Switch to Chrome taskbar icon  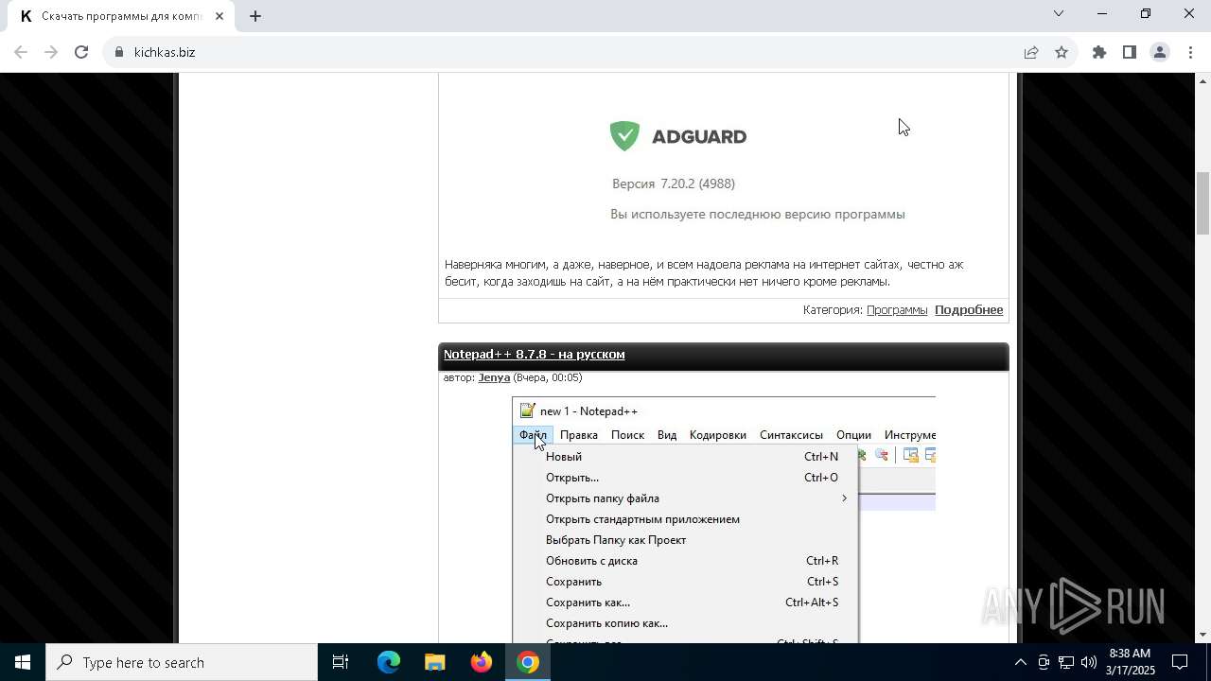[x=528, y=662]
